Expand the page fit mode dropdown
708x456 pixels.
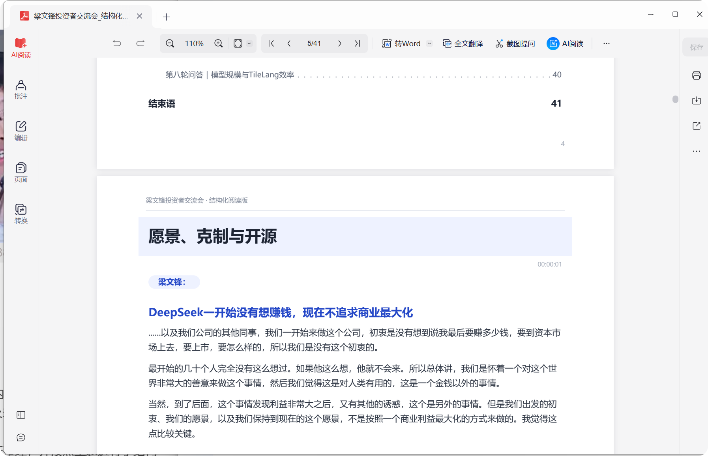[x=249, y=43]
